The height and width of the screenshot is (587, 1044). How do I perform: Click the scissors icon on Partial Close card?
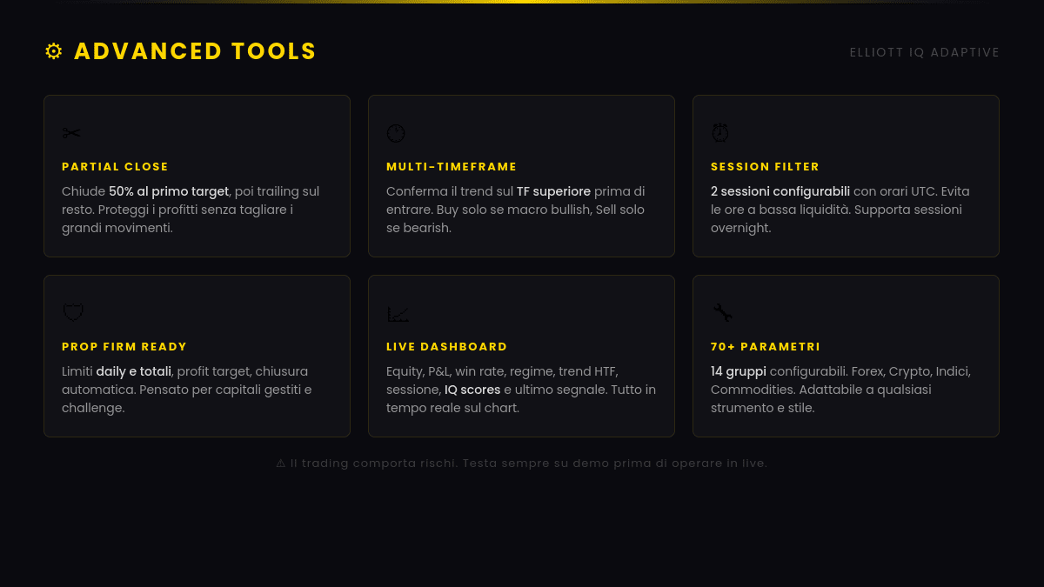[x=71, y=132]
